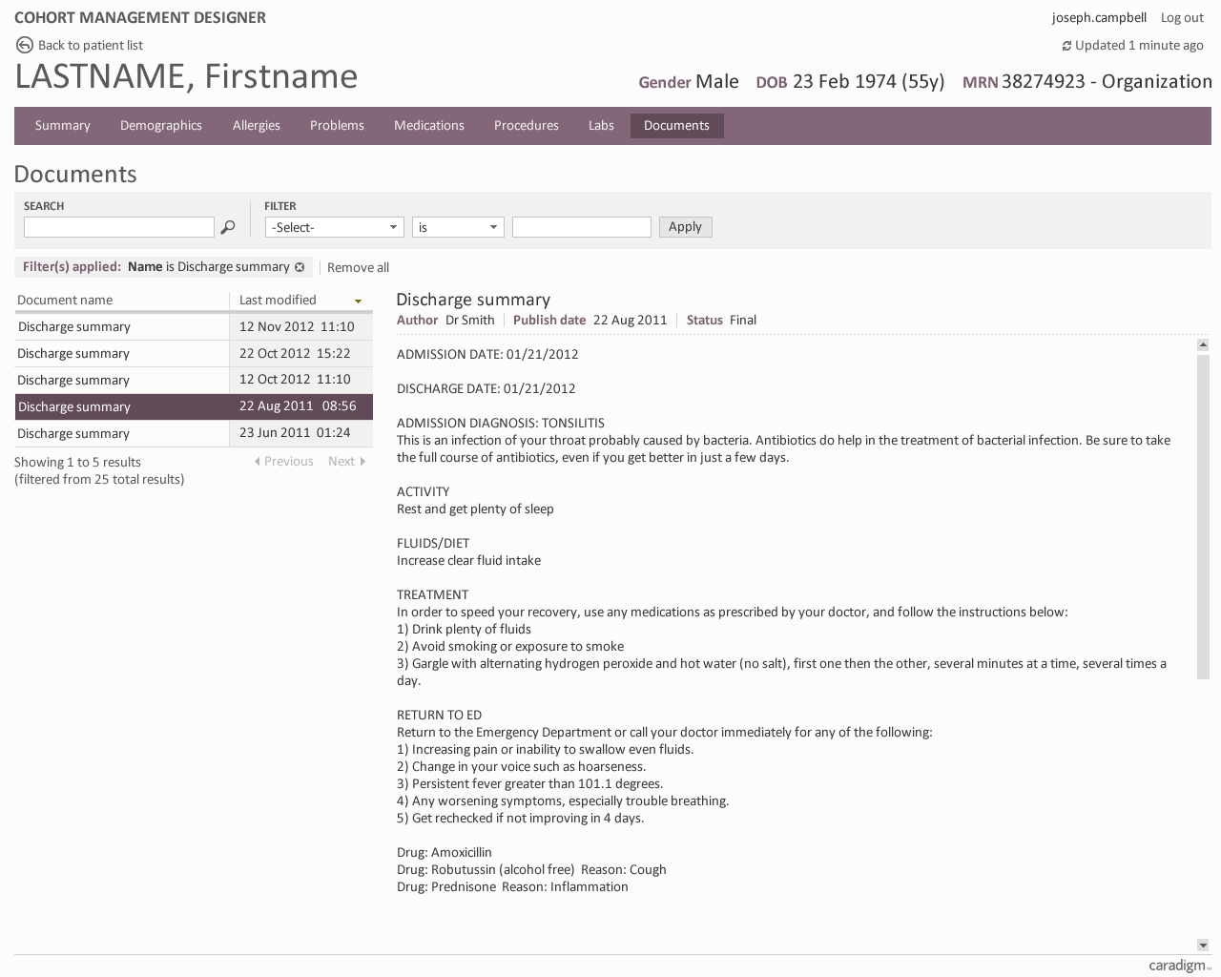Click inside the search text field

coord(118,227)
